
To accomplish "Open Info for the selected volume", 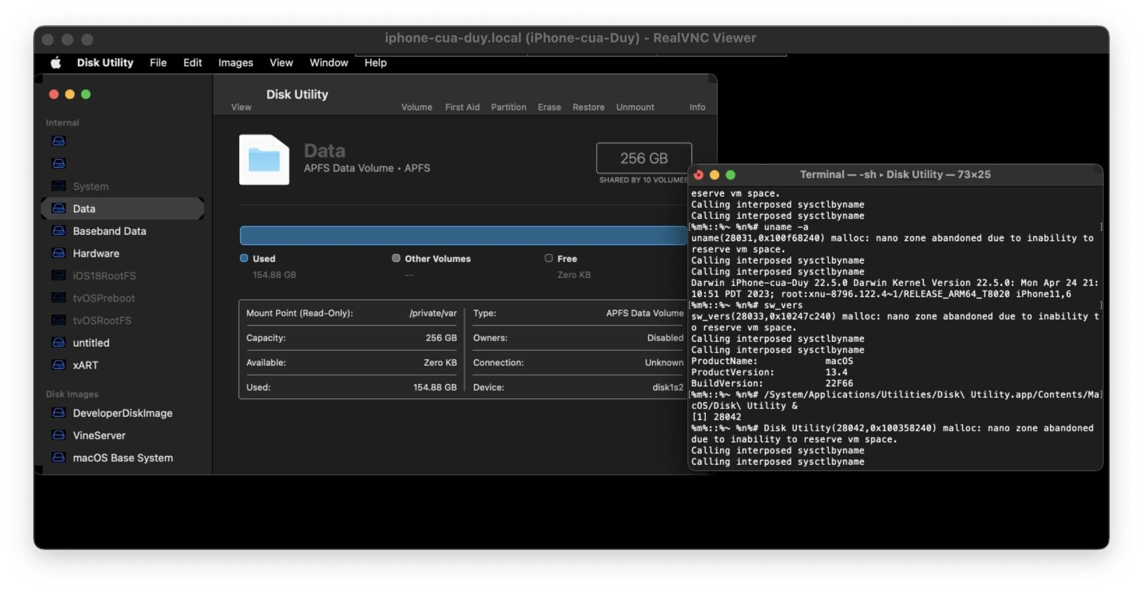I will (x=697, y=107).
